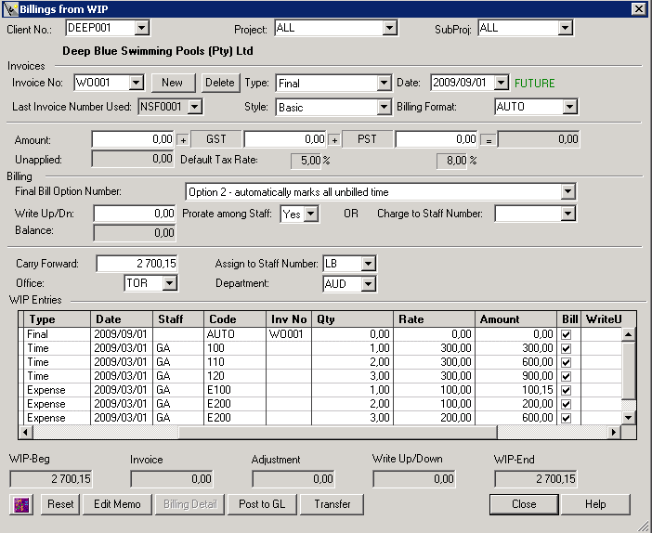Open the Client No. DEEP001 dropdown
This screenshot has width=652, height=533.
coord(140,29)
